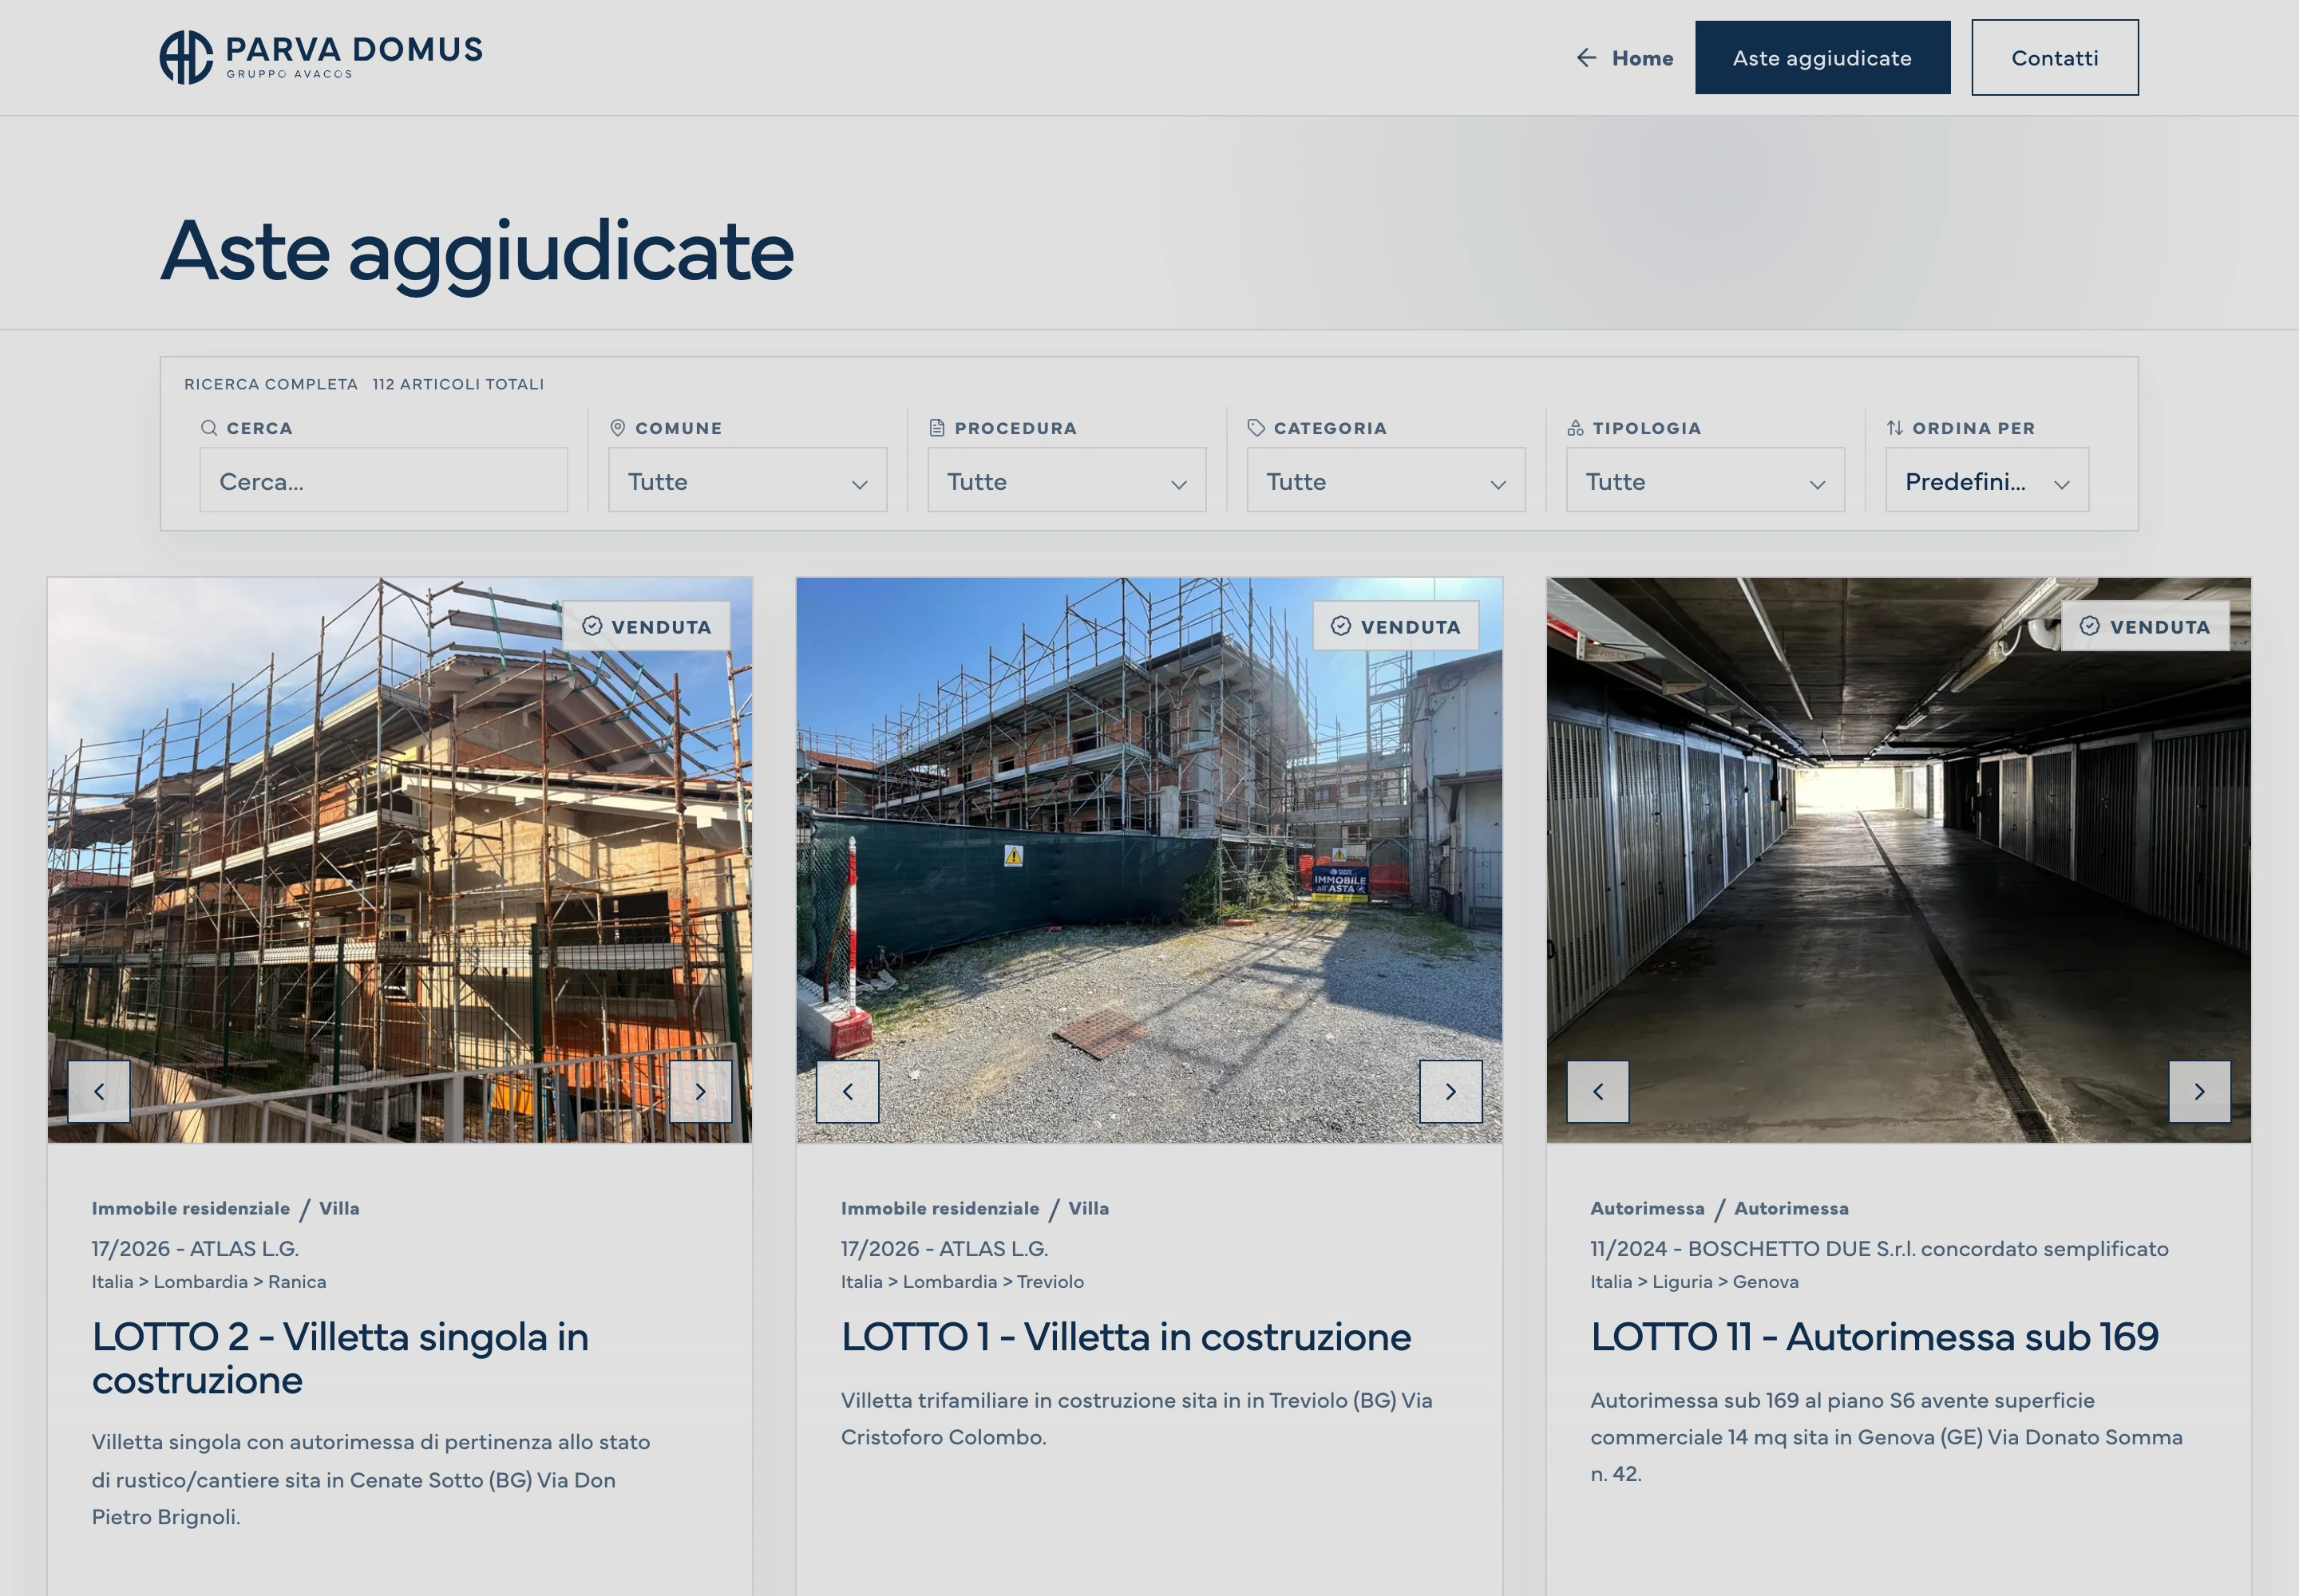
Task: Click 'Italia > Lombardia > Treviolo' breadcrumb
Action: click(961, 1281)
